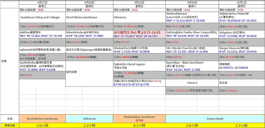
Task: Select the Jökulsárlón glacier lagoon cell
Action: tap(139, 50)
